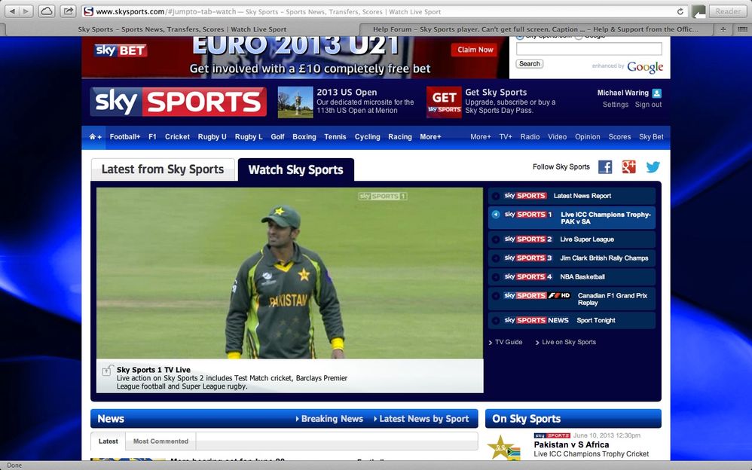Click the Sign out link
The width and height of the screenshot is (752, 470).
pyautogui.click(x=649, y=105)
